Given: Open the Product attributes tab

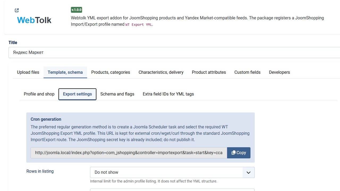Looking at the screenshot, I should pyautogui.click(x=209, y=72).
